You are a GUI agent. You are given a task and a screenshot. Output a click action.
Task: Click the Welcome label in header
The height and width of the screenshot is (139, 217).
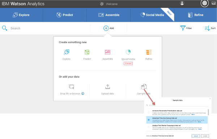tap(112, 4)
